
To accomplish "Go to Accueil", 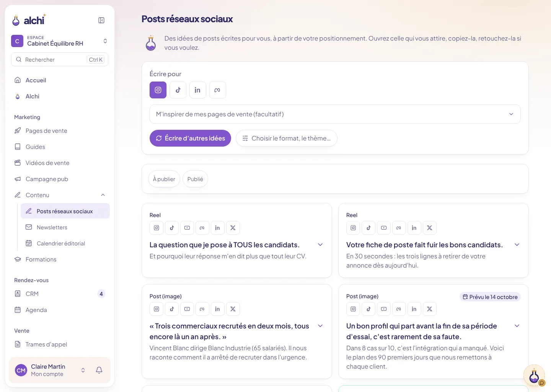I will pyautogui.click(x=60, y=80).
